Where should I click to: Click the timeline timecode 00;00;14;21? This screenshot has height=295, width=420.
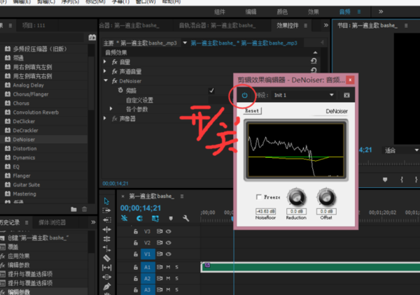[141, 208]
